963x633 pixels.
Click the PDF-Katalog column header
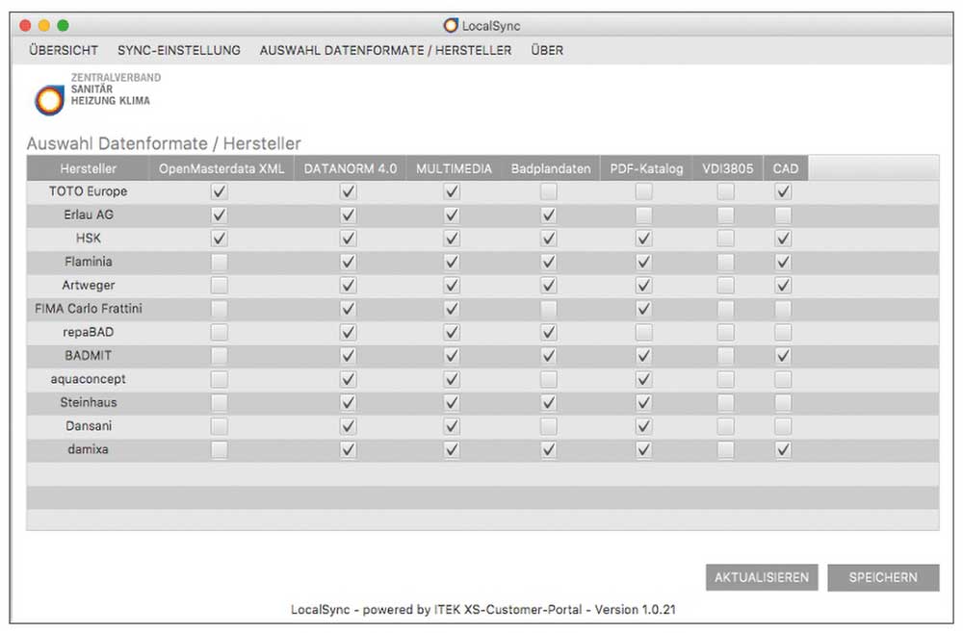[646, 168]
